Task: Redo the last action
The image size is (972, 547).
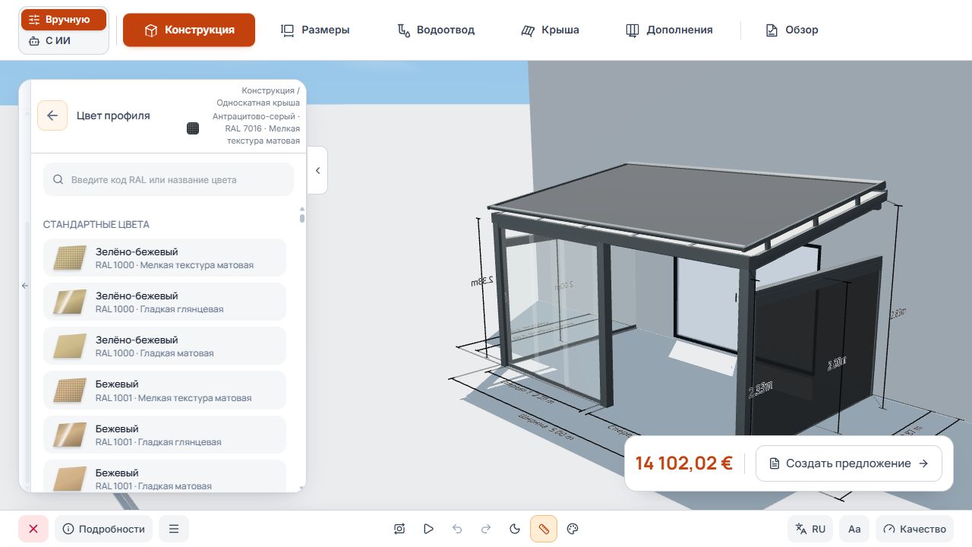Action: (486, 529)
